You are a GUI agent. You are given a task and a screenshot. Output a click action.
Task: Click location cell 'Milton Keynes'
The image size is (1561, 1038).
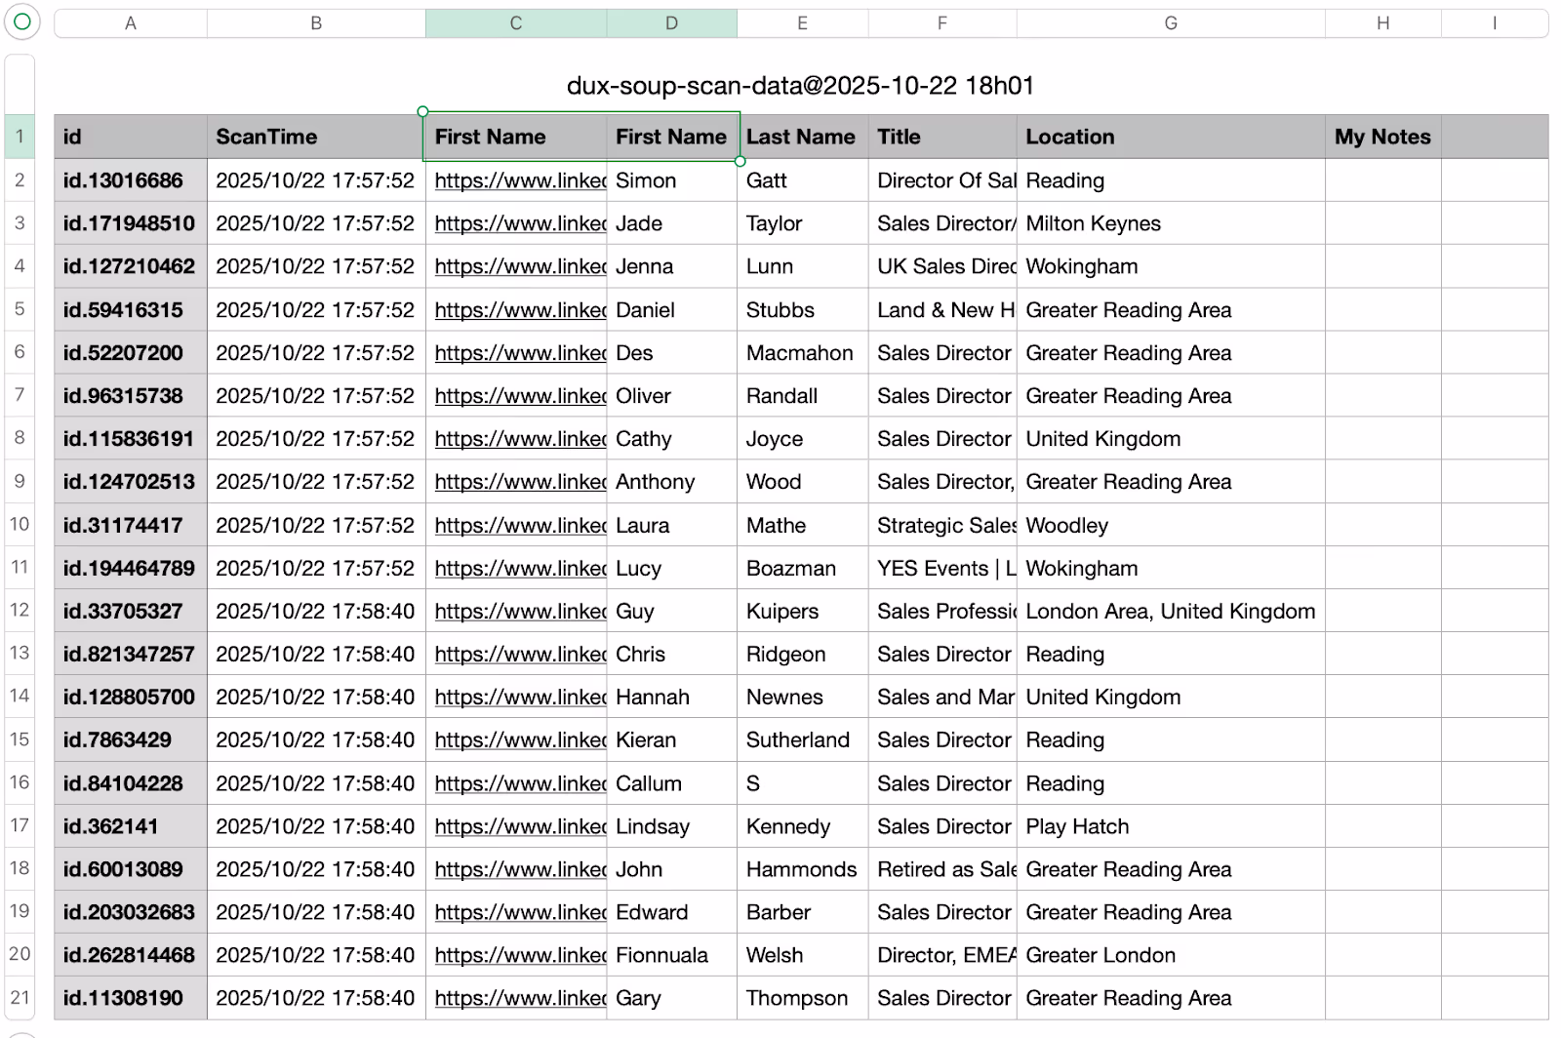tap(1171, 223)
